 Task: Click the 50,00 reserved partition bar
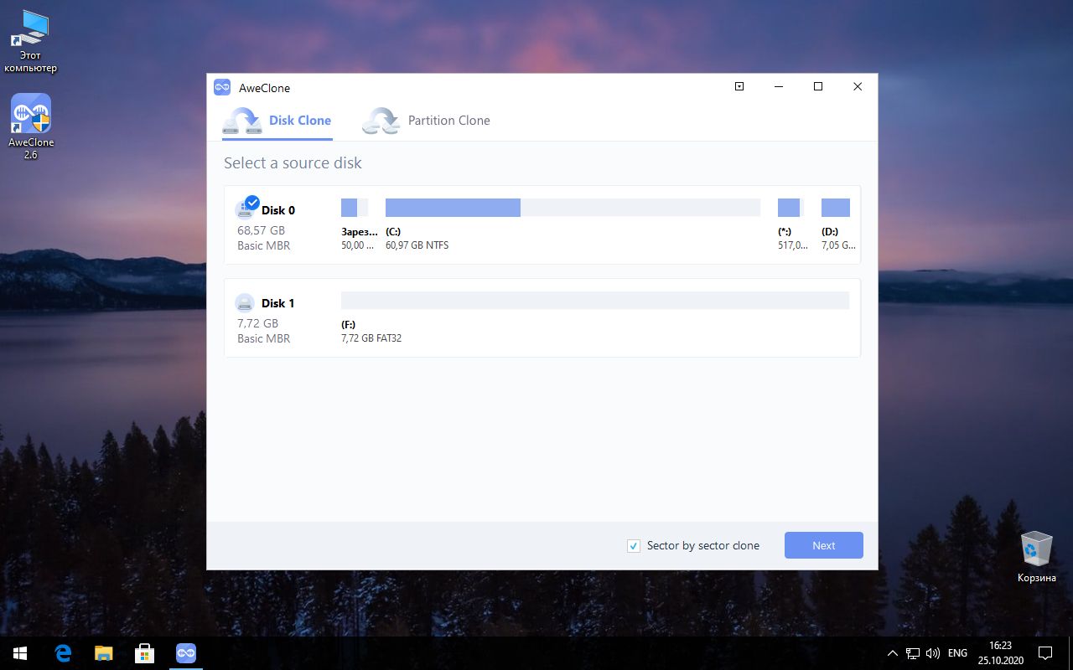tap(355, 208)
